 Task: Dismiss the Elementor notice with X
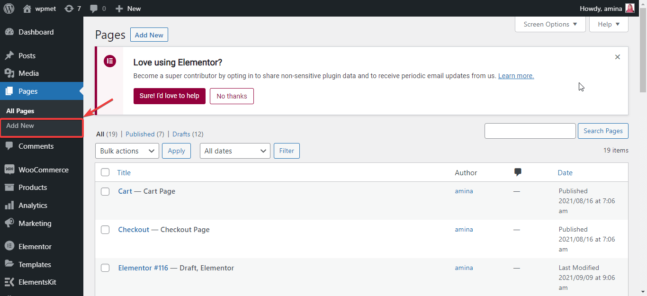click(x=617, y=57)
